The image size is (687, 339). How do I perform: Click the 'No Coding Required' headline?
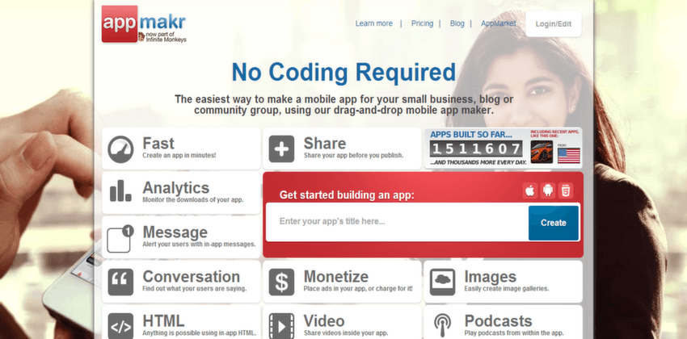point(343,72)
